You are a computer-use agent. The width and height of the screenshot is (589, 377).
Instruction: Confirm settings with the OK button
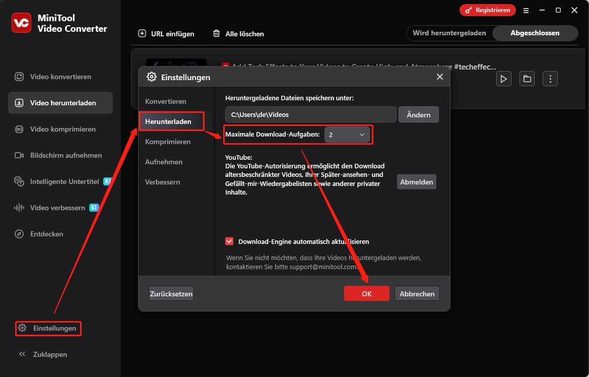[367, 294]
